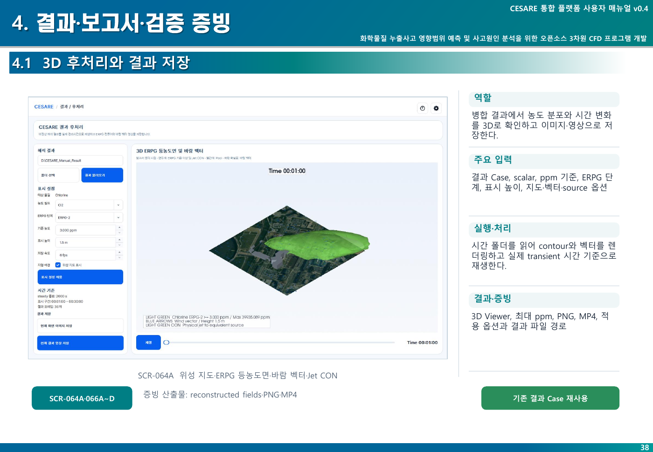Open the 농도 필드 Cl2 dropdown

tap(89, 205)
